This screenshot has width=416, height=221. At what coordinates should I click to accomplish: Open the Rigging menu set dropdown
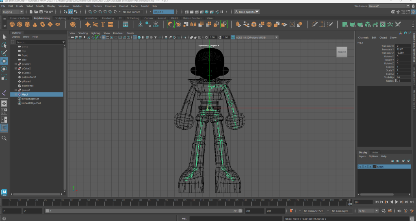click(x=14, y=12)
